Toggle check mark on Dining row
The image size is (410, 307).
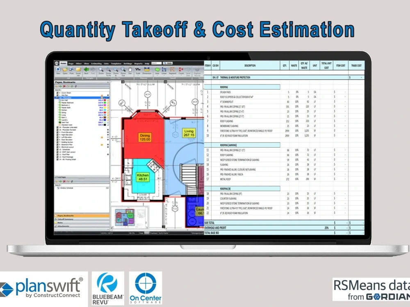tap(108, 113)
